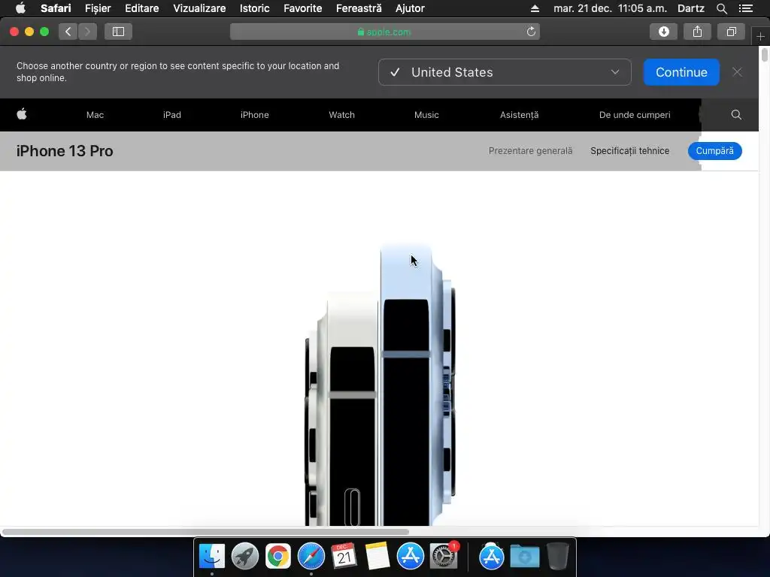This screenshot has height=577, width=770.
Task: Open the Safari menu
Action: 56,8
